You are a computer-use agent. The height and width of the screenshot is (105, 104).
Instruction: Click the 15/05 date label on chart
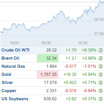click(14, 43)
